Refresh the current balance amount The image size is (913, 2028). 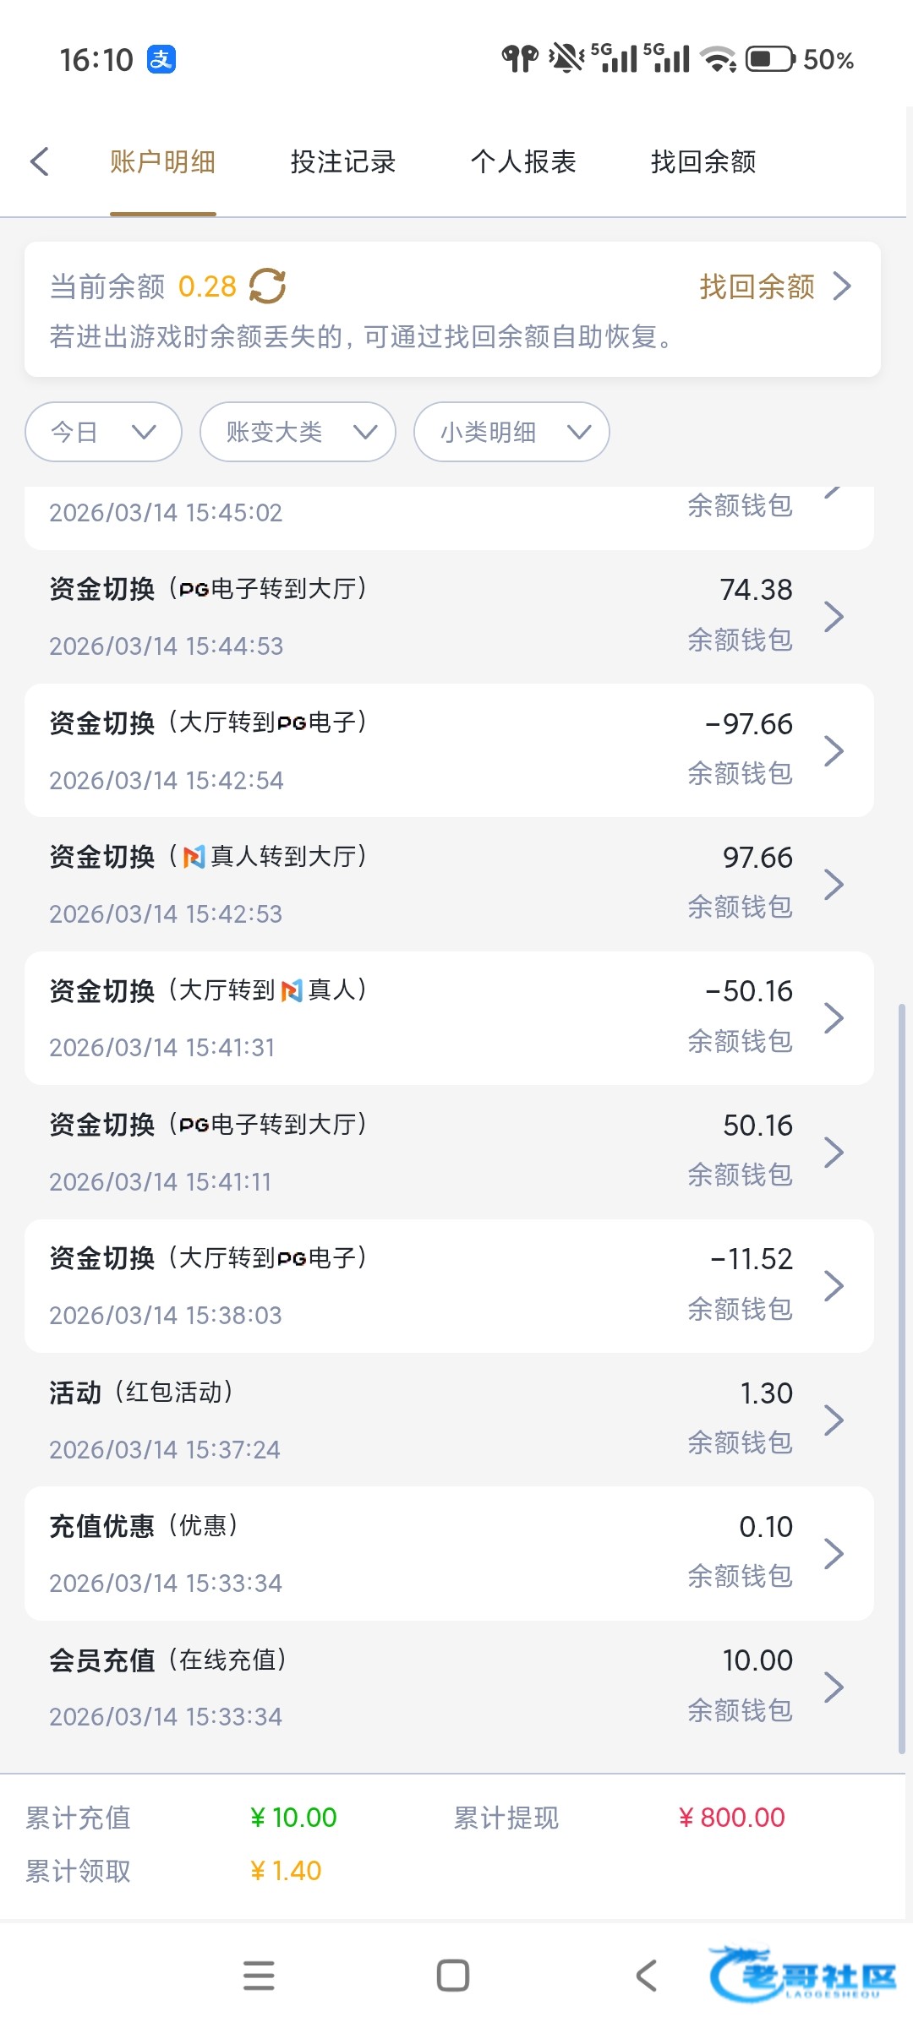(x=267, y=286)
